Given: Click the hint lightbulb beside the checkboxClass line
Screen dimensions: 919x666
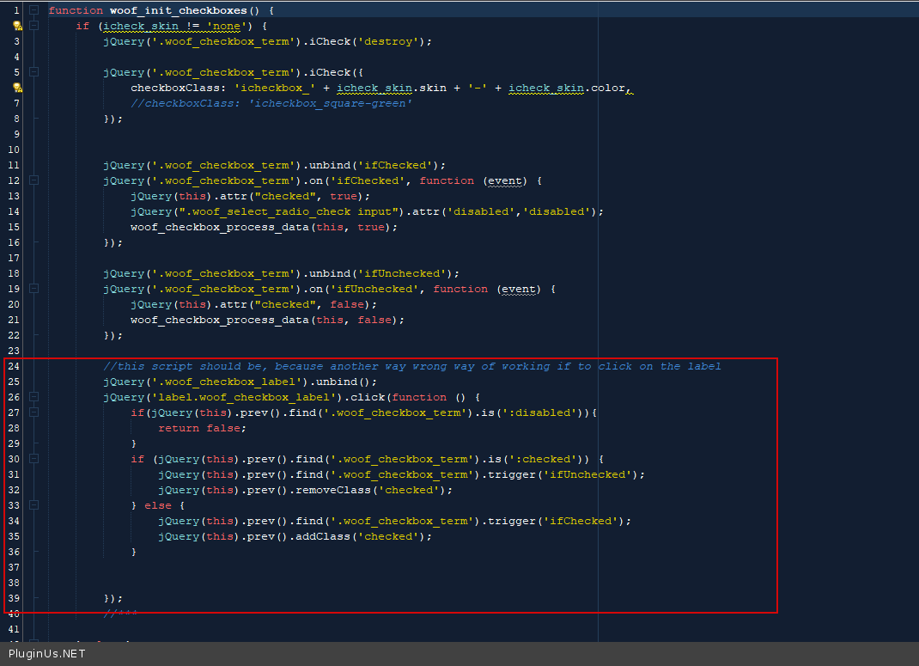Looking at the screenshot, I should click(16, 88).
